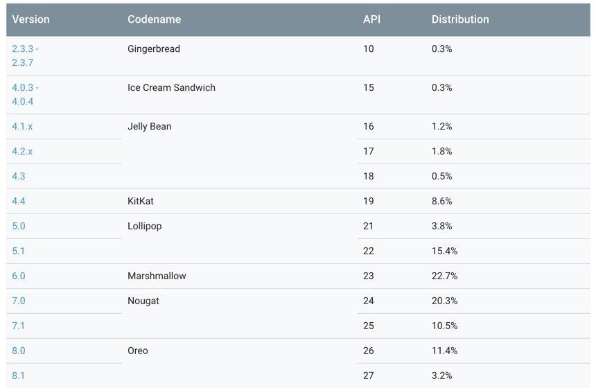Open the 4.4 KitKat version link
The width and height of the screenshot is (596, 388).
point(19,201)
